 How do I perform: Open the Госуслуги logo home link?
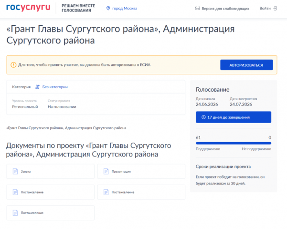28,8
